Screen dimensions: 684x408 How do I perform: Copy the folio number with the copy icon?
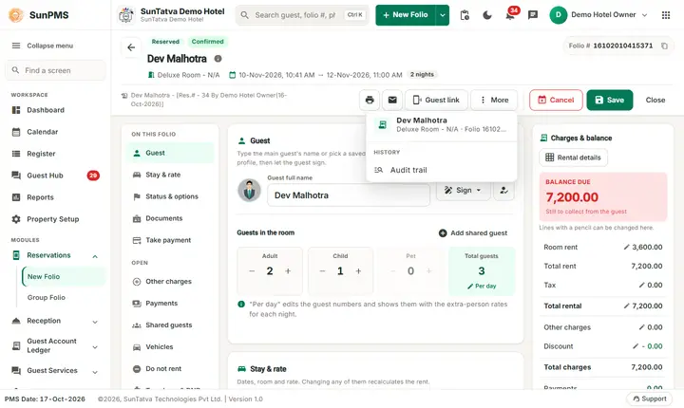tap(664, 46)
